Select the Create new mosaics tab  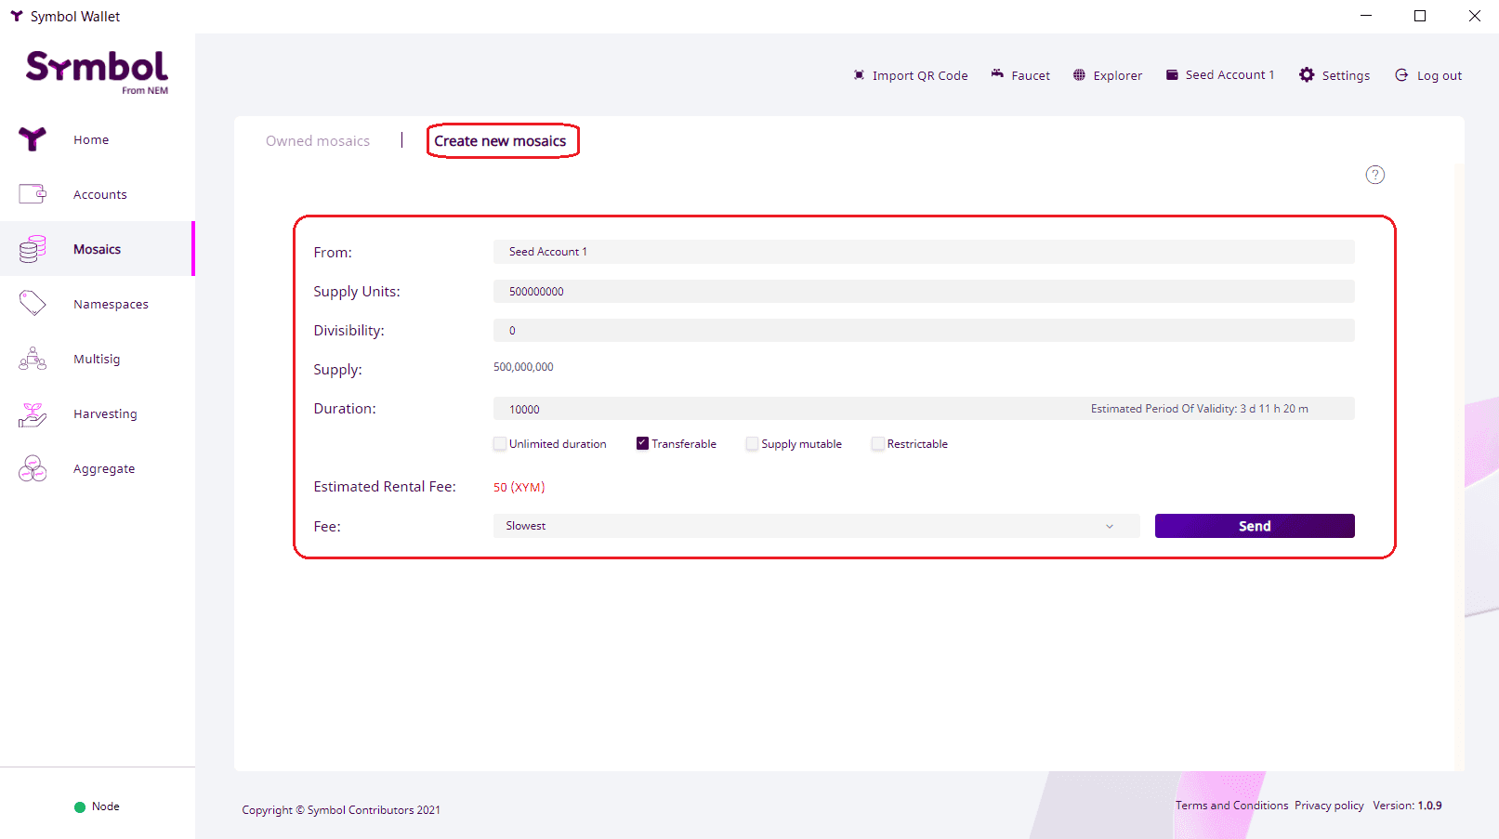(x=500, y=141)
